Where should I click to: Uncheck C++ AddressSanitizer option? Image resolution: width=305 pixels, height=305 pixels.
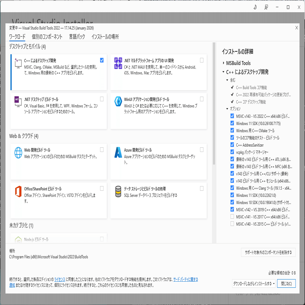232,145
